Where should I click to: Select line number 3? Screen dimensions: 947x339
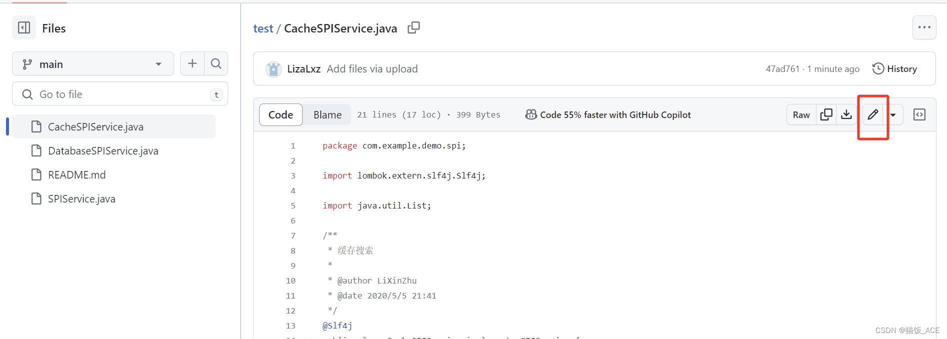[293, 175]
